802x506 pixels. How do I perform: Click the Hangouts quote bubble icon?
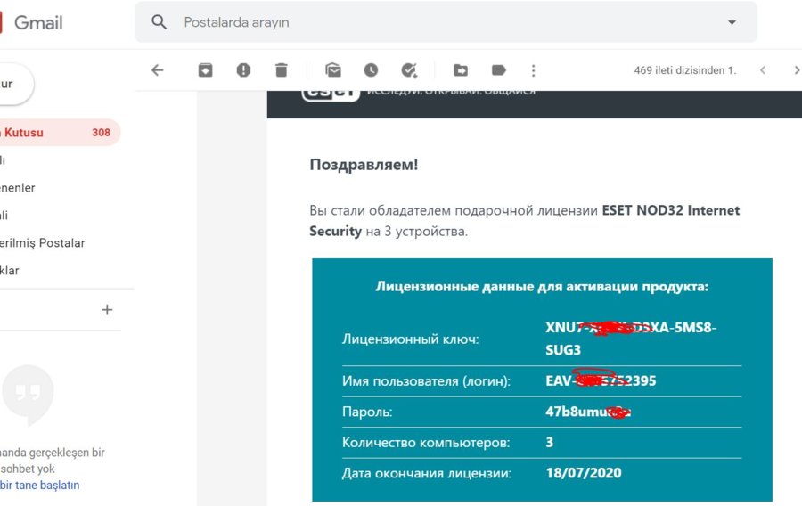(x=28, y=395)
